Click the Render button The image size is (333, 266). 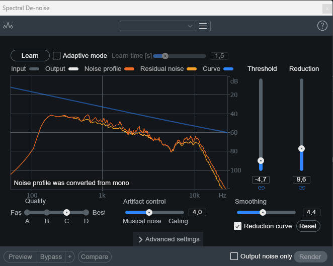(310, 256)
